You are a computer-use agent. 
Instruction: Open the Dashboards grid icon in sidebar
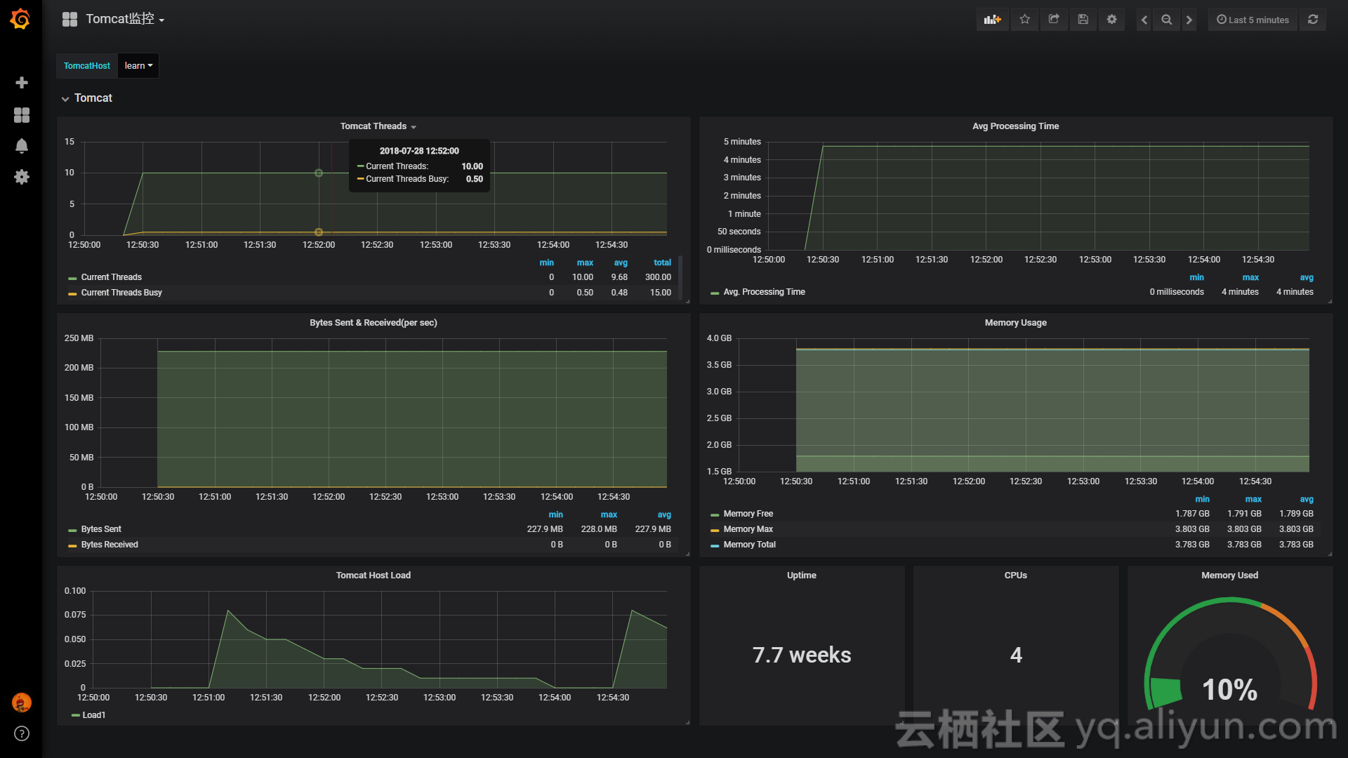tap(22, 114)
